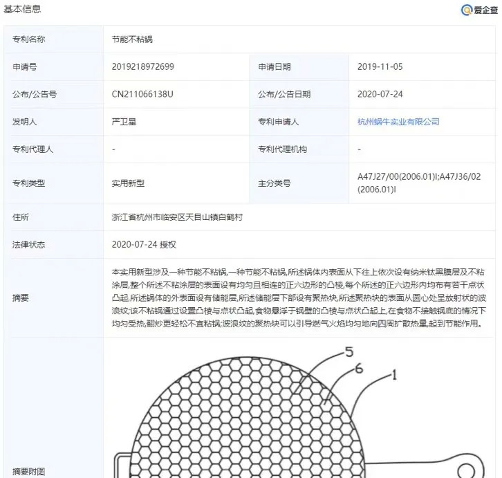
Task: Select the patent name 节能不粘锅
Action: (x=132, y=39)
